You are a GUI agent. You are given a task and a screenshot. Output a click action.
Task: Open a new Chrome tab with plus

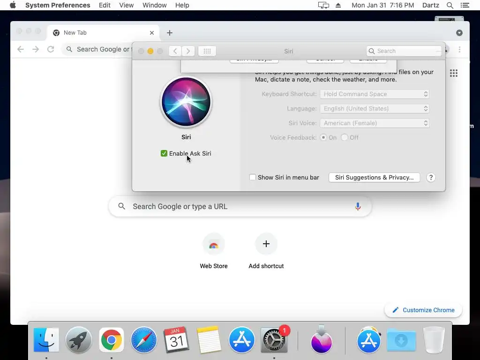point(170,33)
